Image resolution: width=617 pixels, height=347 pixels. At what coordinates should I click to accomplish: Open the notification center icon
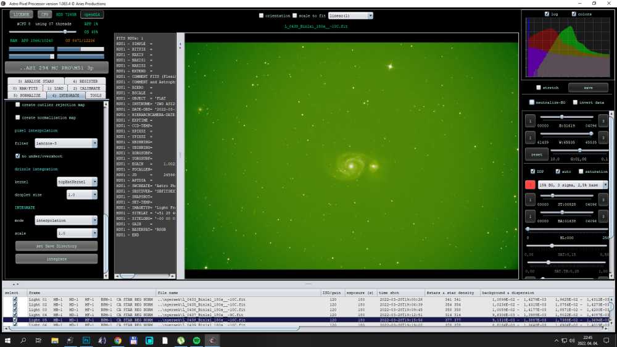[607, 340]
